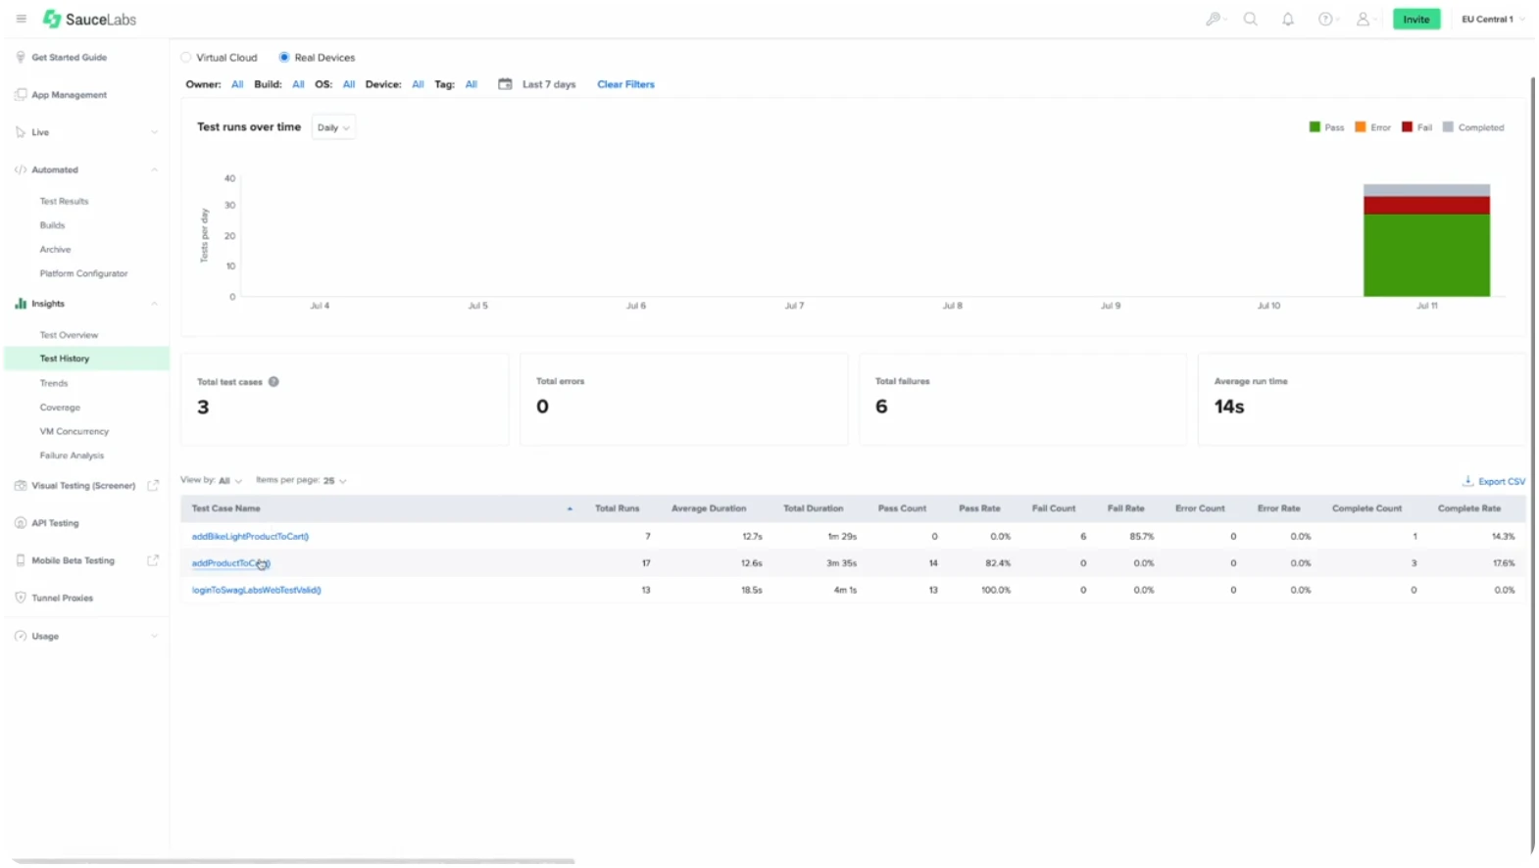1539x868 pixels.
Task: Click the Get Started Guide lightbulb icon
Action: coord(21,57)
